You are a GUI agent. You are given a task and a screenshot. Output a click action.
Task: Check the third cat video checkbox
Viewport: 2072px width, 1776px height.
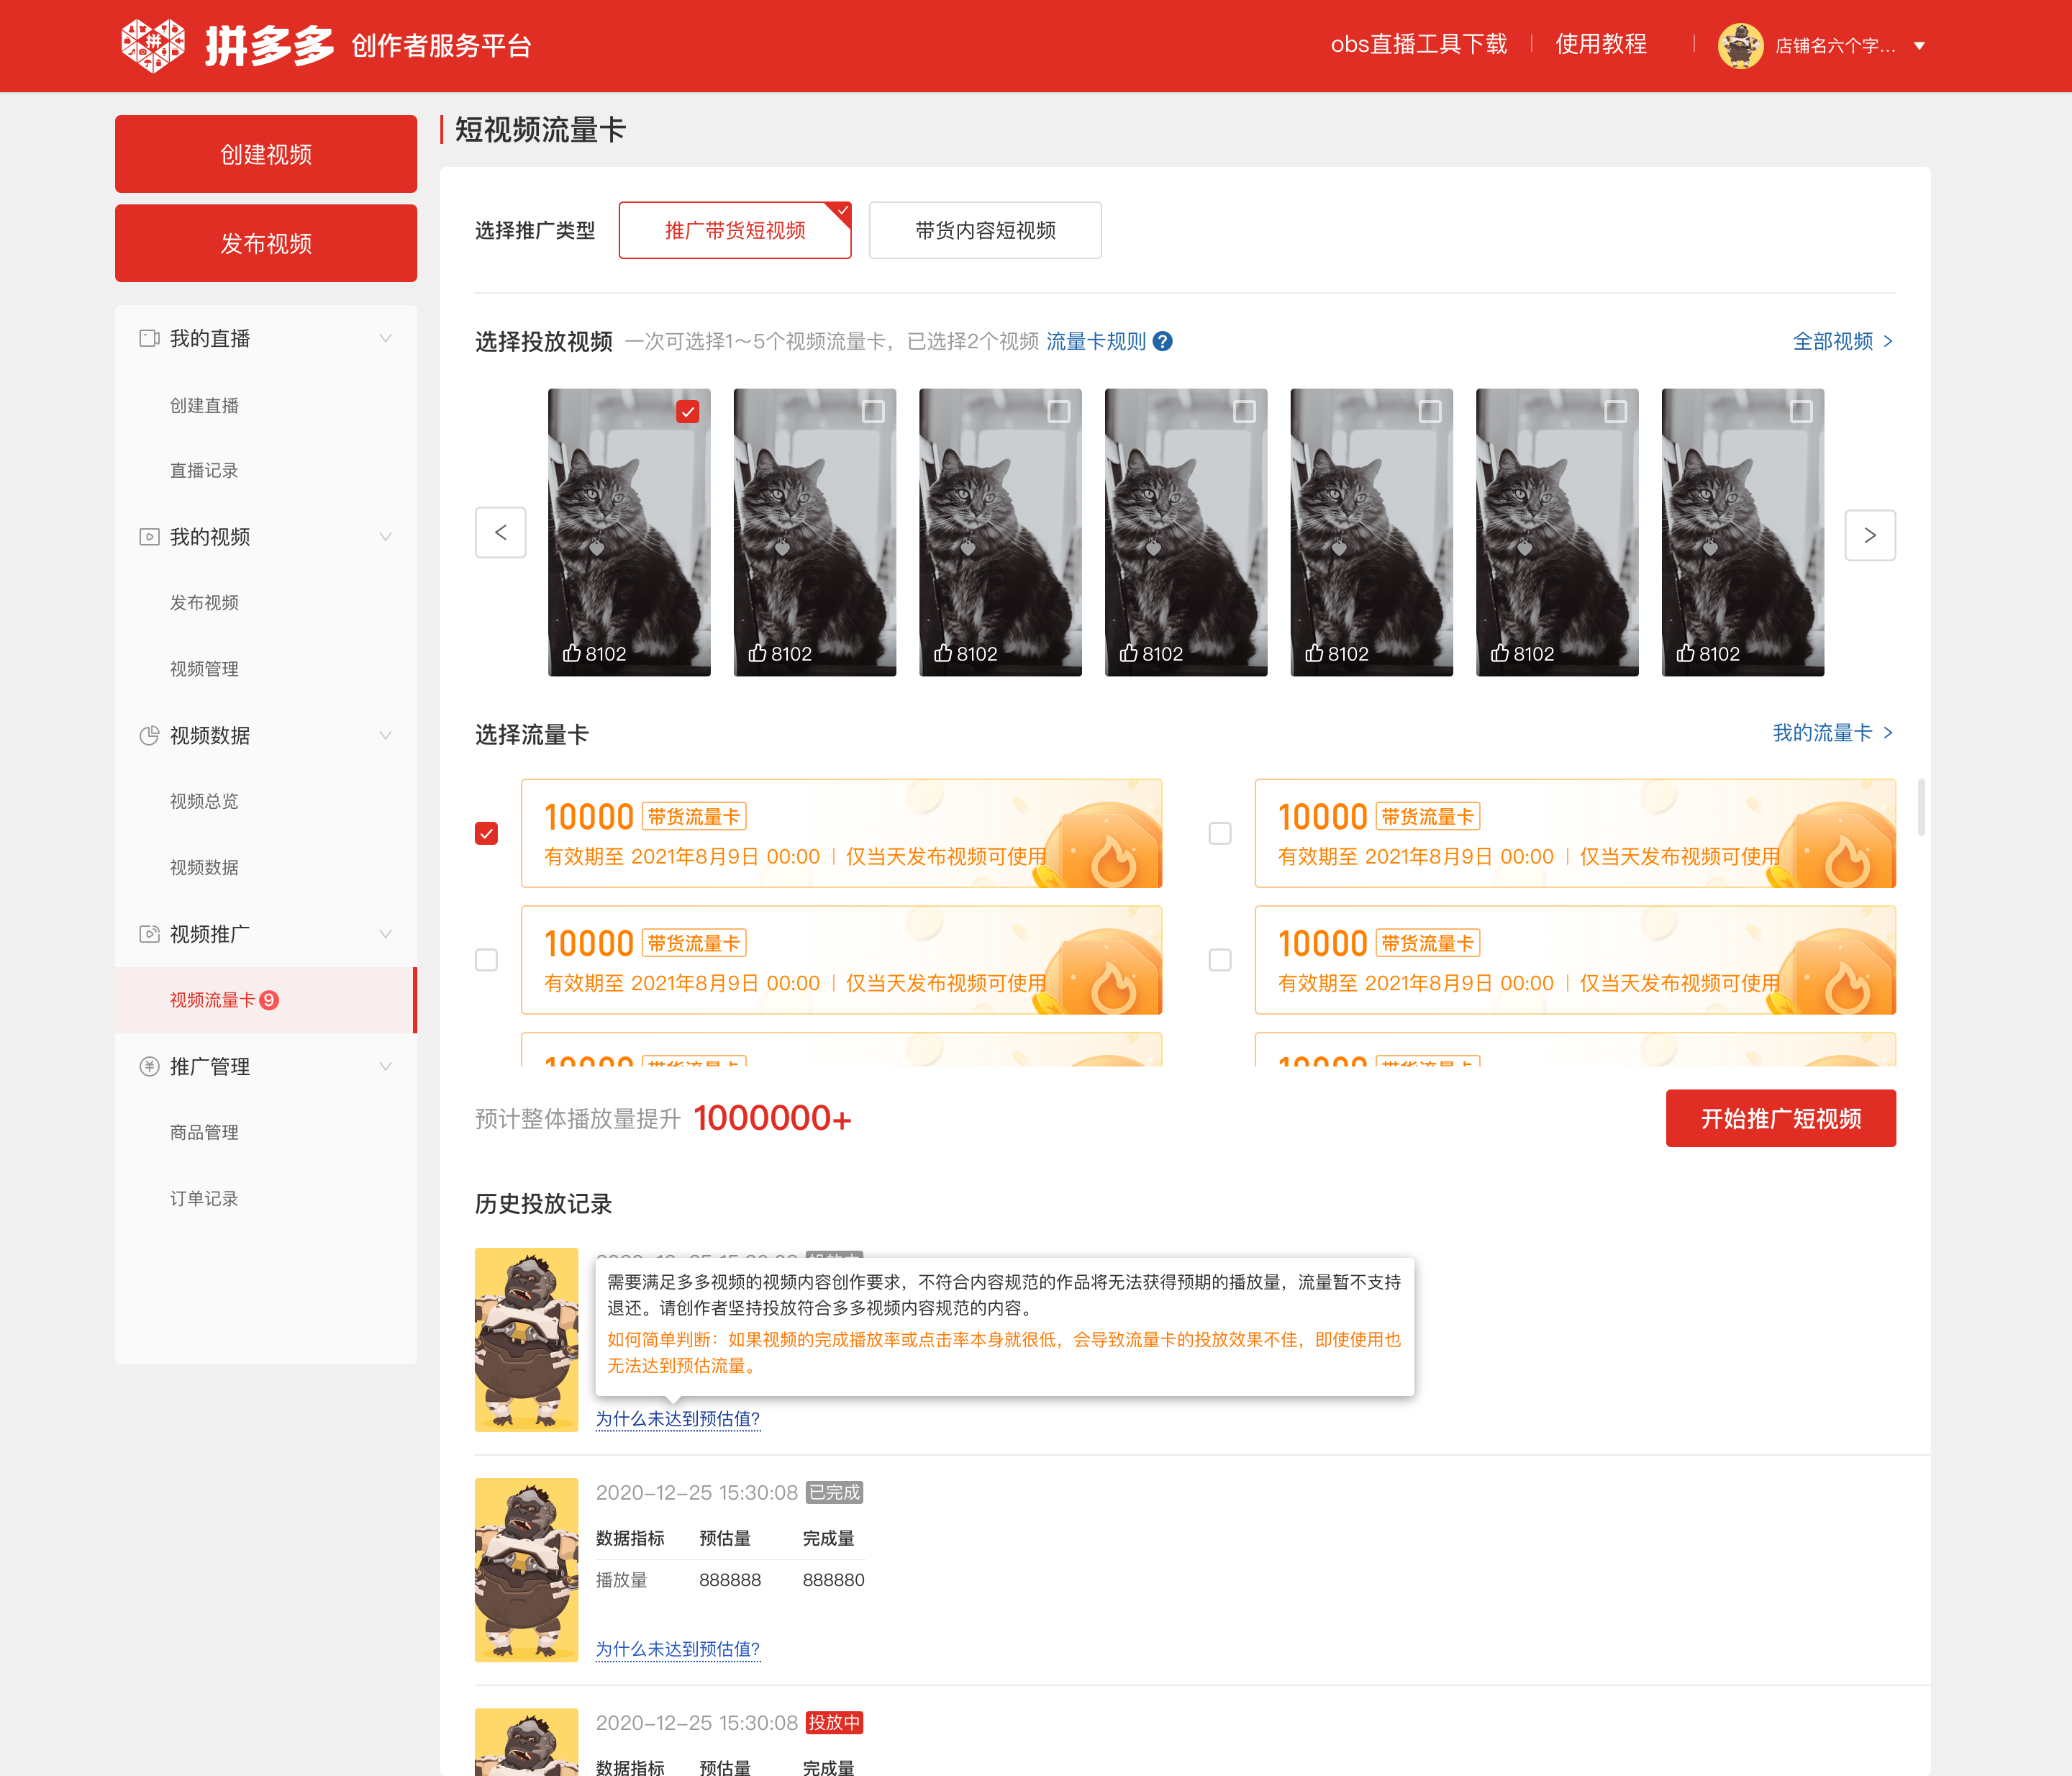pos(1059,411)
